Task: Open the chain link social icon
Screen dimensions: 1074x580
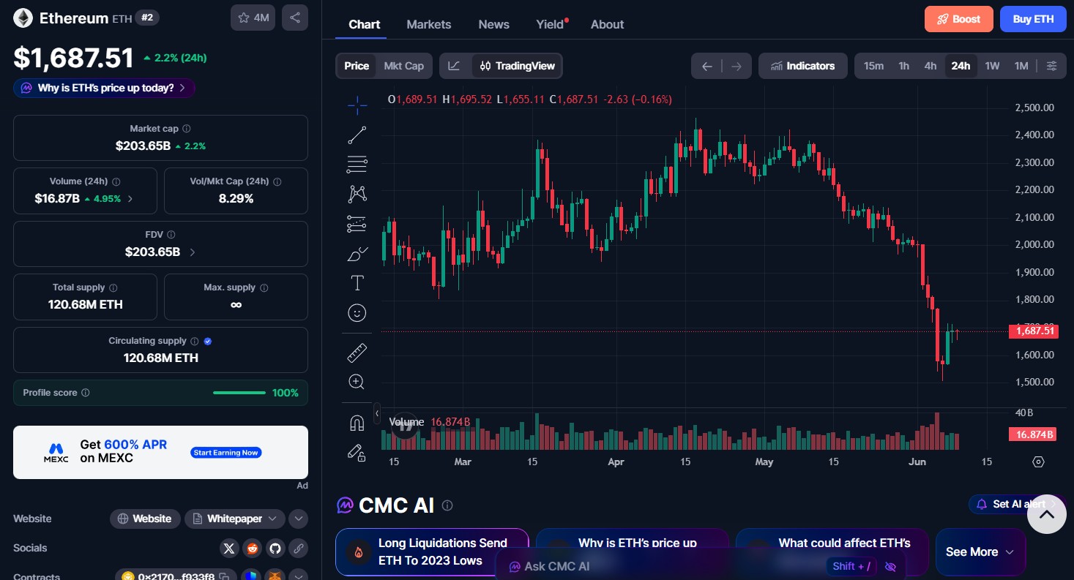Action: point(298,548)
